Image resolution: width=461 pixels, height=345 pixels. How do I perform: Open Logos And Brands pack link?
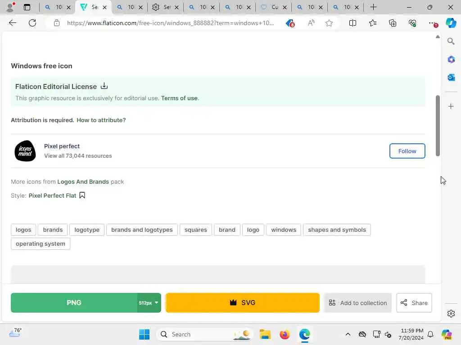pyautogui.click(x=83, y=181)
